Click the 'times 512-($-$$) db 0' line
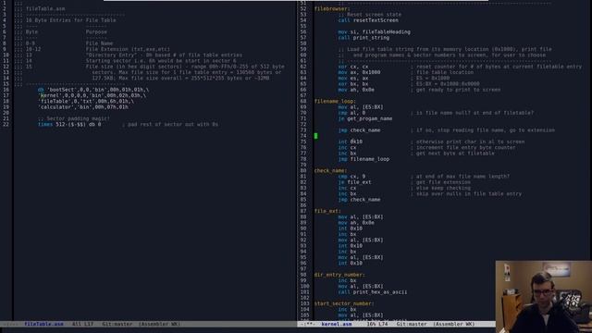This screenshot has width=592, height=333. 69,124
